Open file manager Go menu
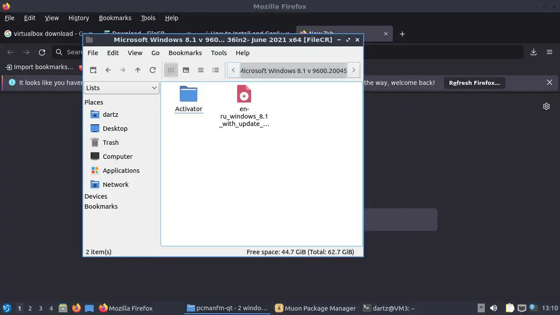This screenshot has height=315, width=560. [155, 53]
